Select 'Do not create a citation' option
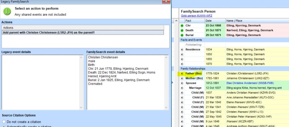 pos(21,122)
